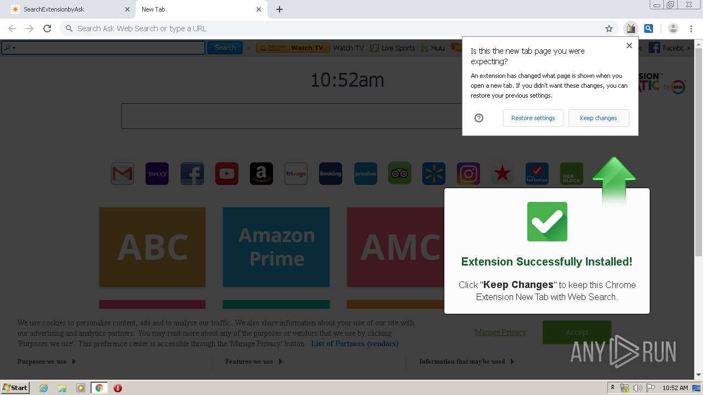
Task: Accept the cookie notice
Action: pyautogui.click(x=577, y=332)
